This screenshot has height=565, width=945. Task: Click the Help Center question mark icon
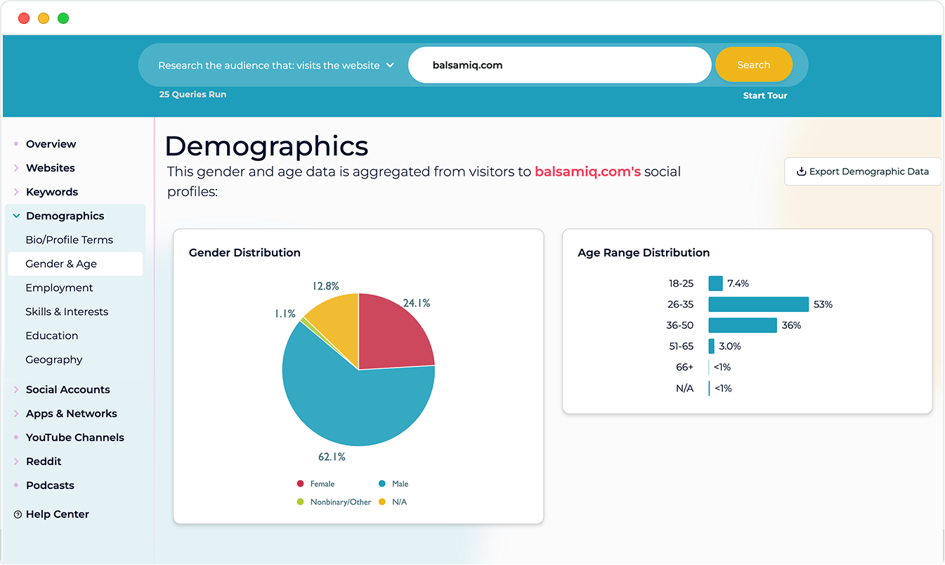pos(18,514)
